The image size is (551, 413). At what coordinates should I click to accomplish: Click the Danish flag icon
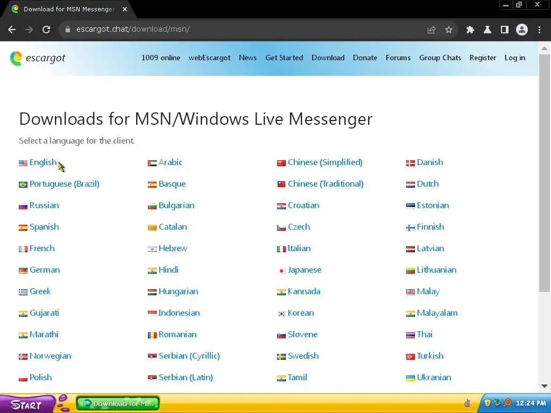pos(411,163)
